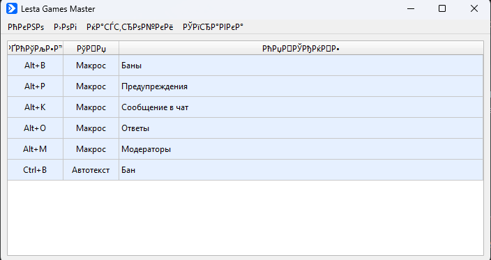Click the Alt+B hotkey cell
491x260 pixels.
point(36,66)
